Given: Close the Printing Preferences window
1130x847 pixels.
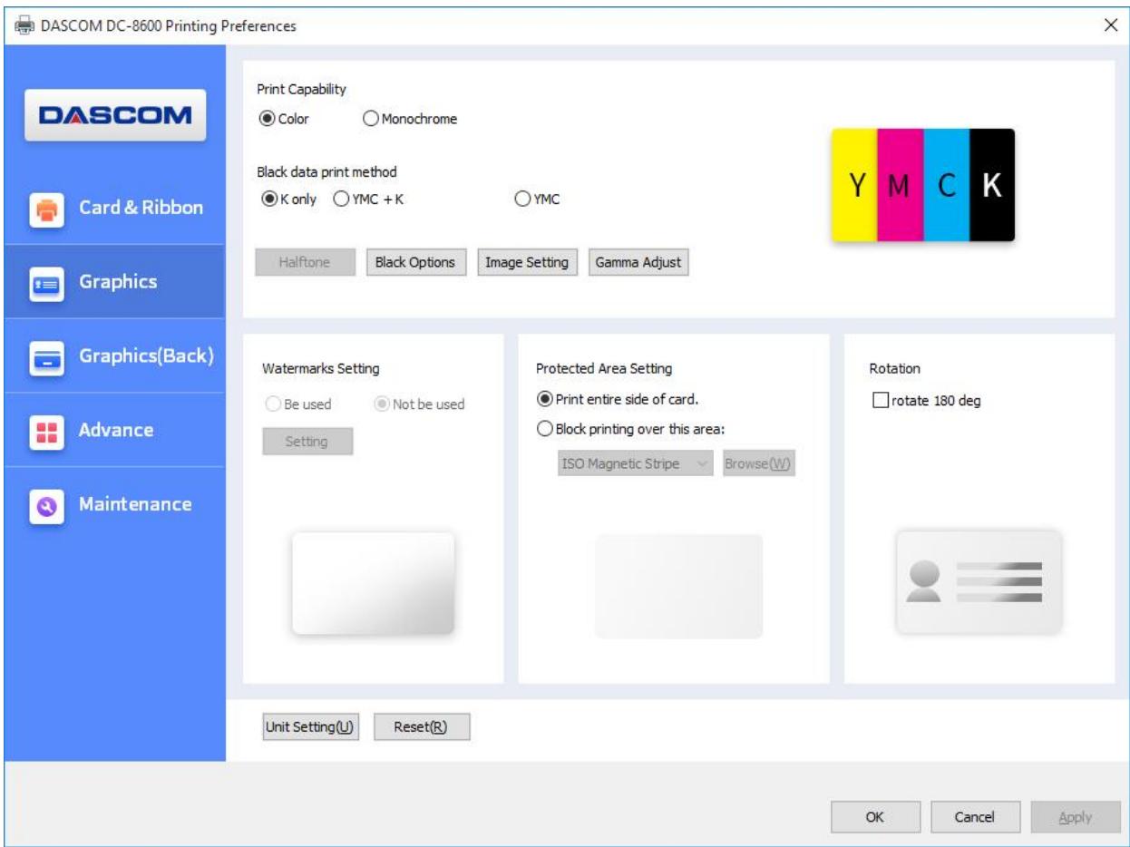Looking at the screenshot, I should 1109,25.
